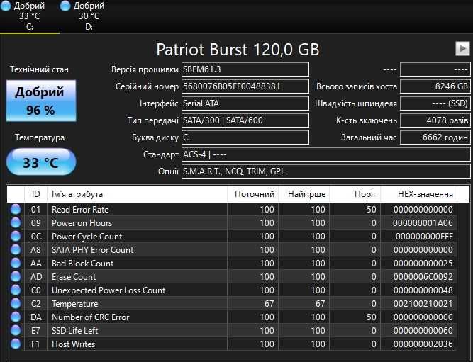This screenshot has height=362, width=473.
Task: Click HEX value 000000002036
Action: click(x=423, y=344)
